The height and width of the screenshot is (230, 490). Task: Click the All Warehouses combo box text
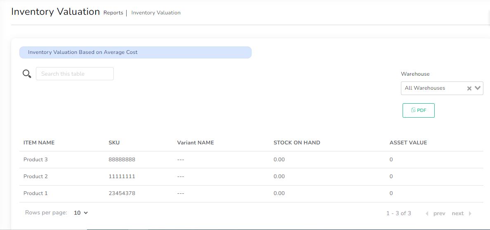425,88
